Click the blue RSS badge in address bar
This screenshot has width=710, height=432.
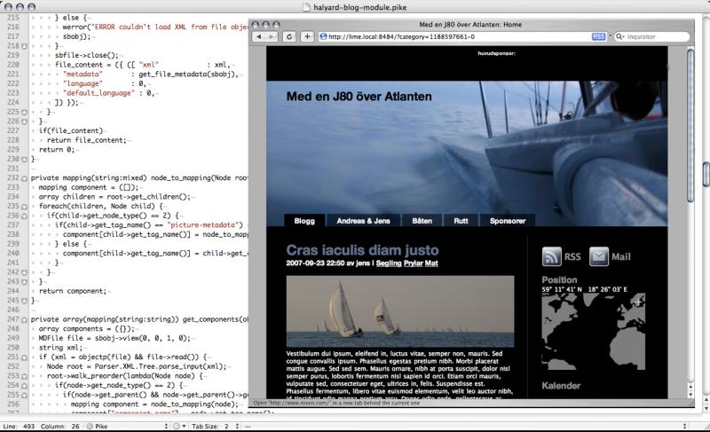(x=598, y=36)
